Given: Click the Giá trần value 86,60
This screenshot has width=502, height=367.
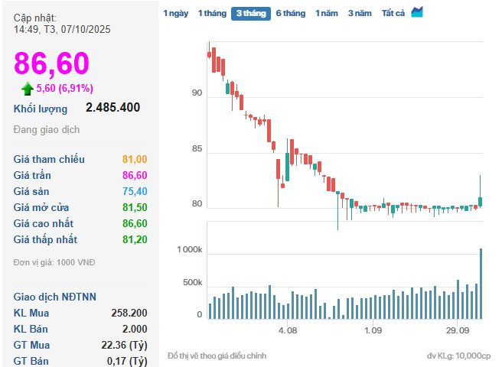Looking at the screenshot, I should [134, 175].
